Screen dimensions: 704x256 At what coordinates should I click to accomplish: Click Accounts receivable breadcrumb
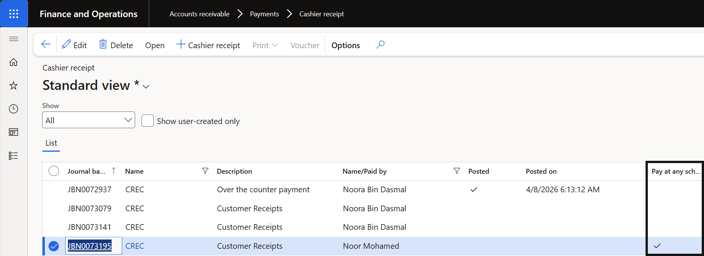point(200,14)
